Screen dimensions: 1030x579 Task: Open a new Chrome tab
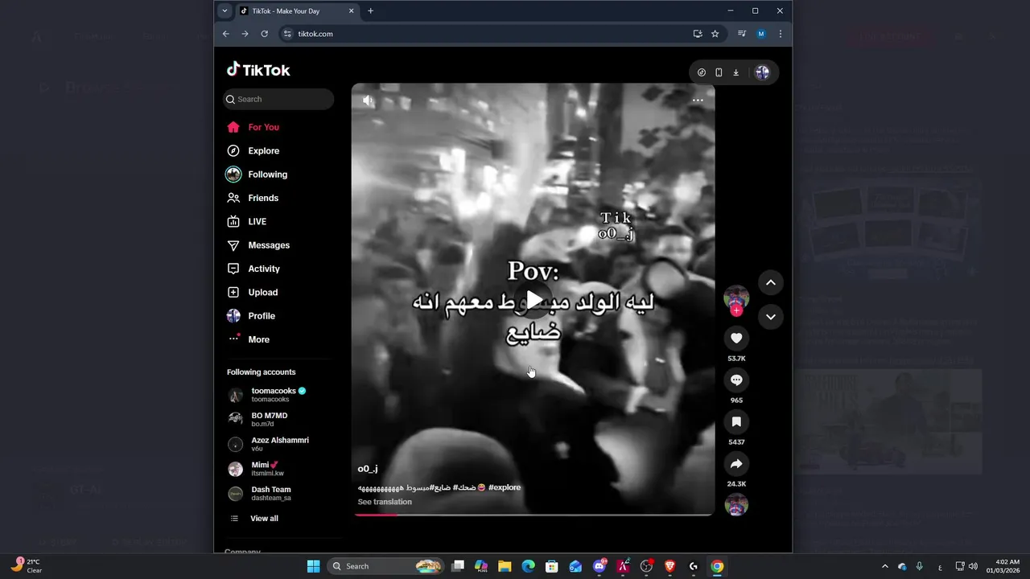point(370,11)
